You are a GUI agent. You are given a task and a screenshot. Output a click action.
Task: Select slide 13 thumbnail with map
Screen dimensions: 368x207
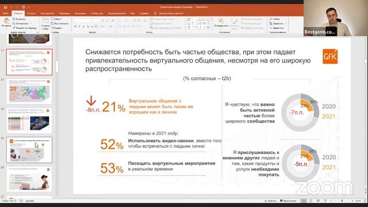pyautogui.click(x=29, y=91)
